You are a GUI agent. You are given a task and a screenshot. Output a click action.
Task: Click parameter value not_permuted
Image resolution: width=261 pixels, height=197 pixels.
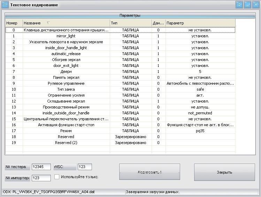[x=200, y=113]
